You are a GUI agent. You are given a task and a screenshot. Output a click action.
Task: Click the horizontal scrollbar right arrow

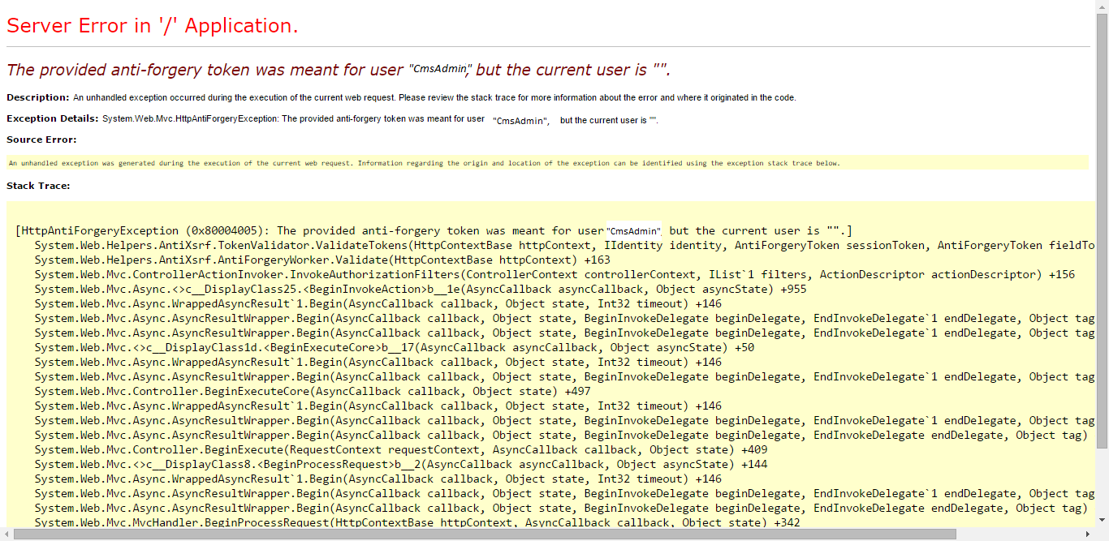(1089, 534)
